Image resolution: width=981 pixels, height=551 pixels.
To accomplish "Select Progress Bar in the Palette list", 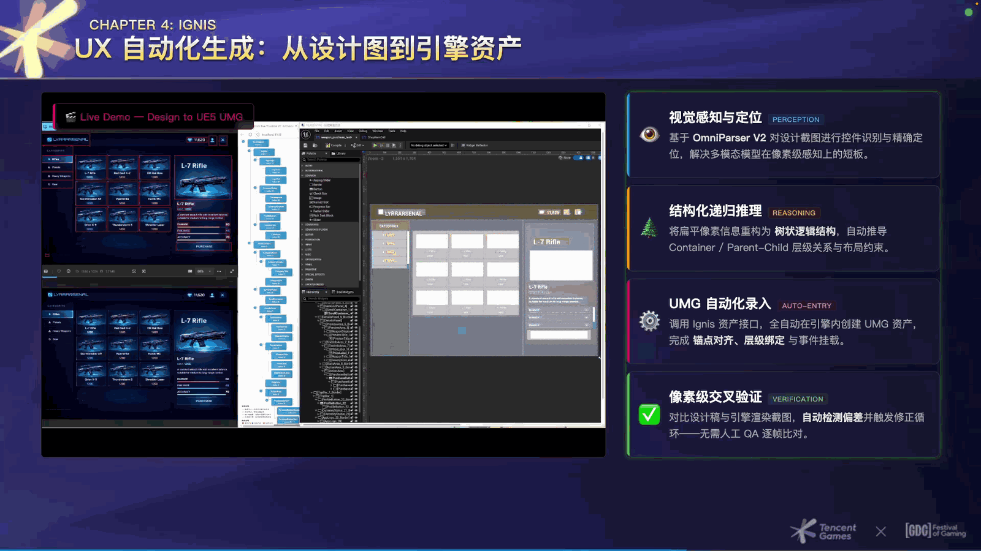I will [x=321, y=207].
